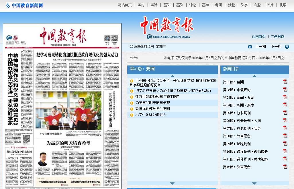Click bullet icon beside 小学生体验戏曲魅力
The image size is (294, 189).
click(x=132, y=115)
